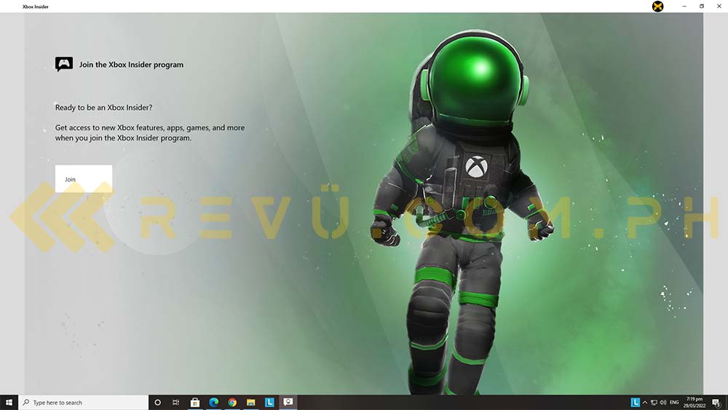Launch Microsoft Store from the taskbar
728x410 pixels.
195,403
